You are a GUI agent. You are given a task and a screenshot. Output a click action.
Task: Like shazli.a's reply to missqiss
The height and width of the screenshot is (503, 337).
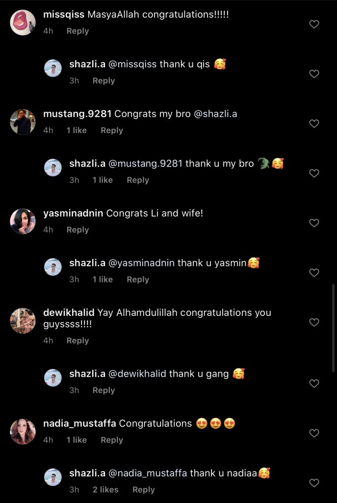tap(314, 74)
